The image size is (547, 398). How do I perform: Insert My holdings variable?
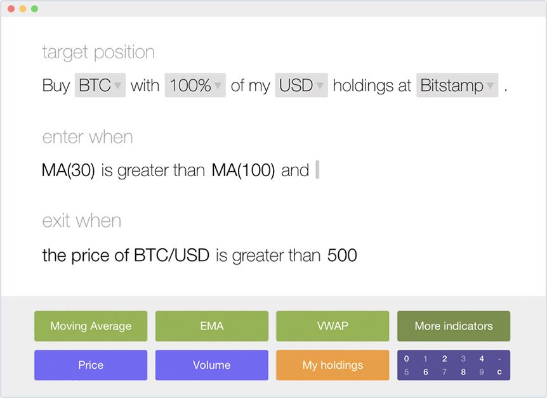coord(333,365)
